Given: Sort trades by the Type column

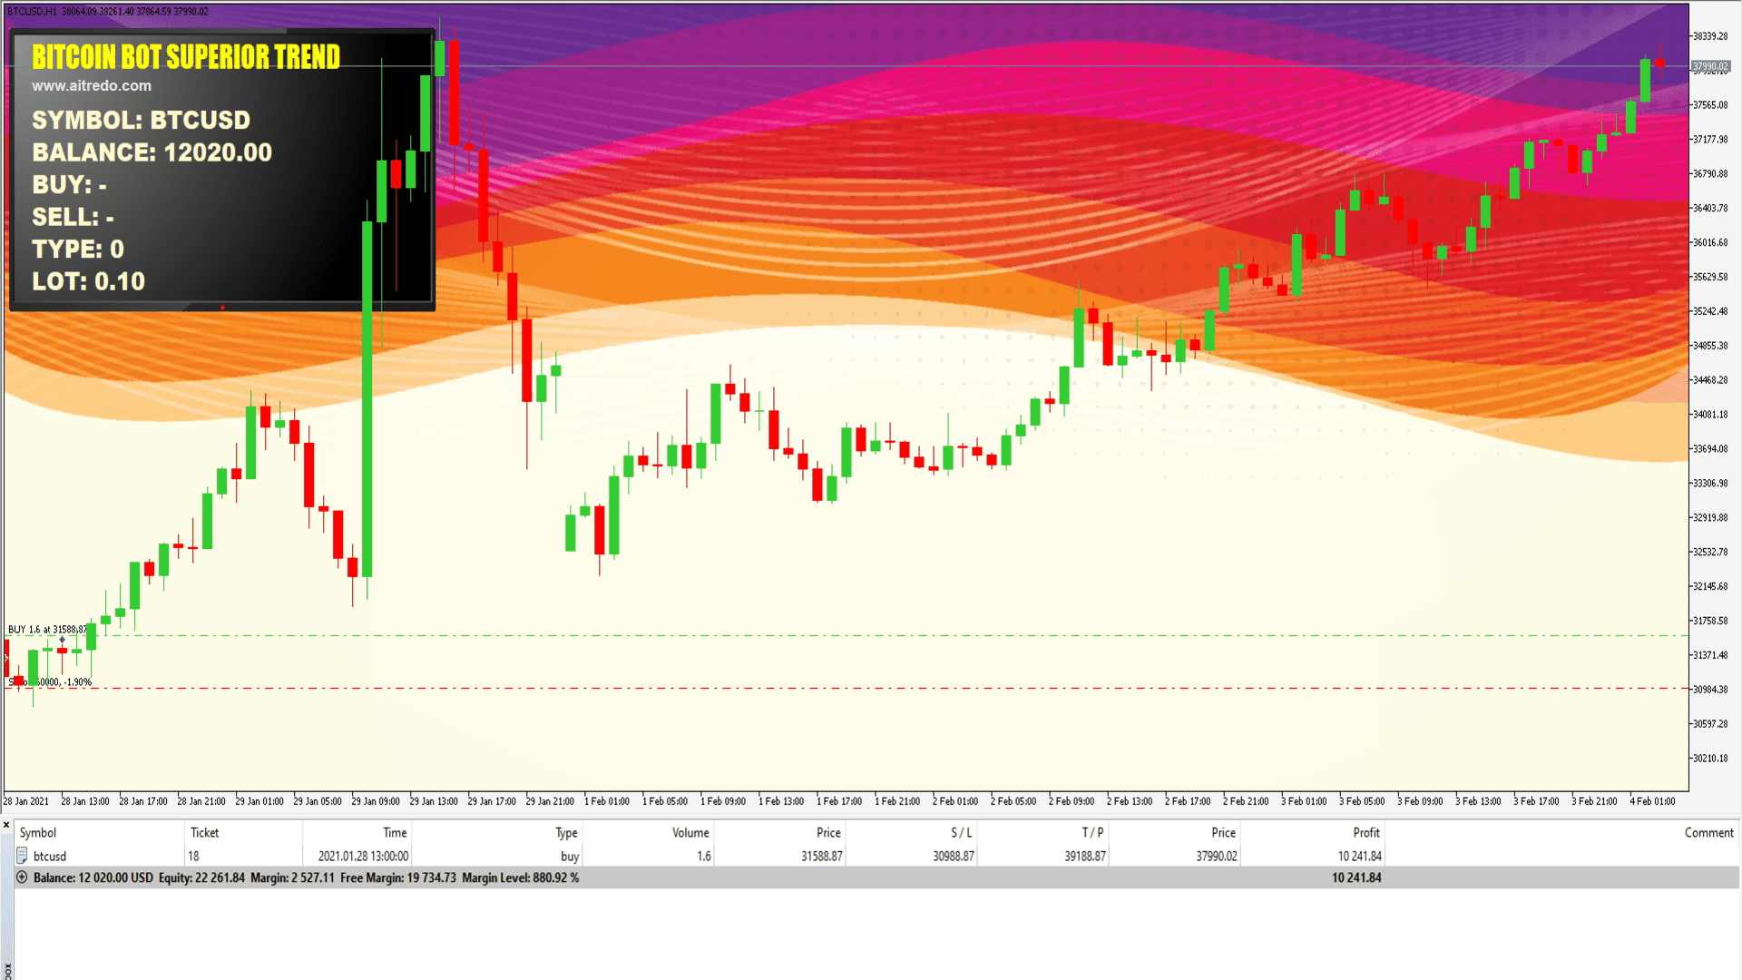Looking at the screenshot, I should point(566,832).
